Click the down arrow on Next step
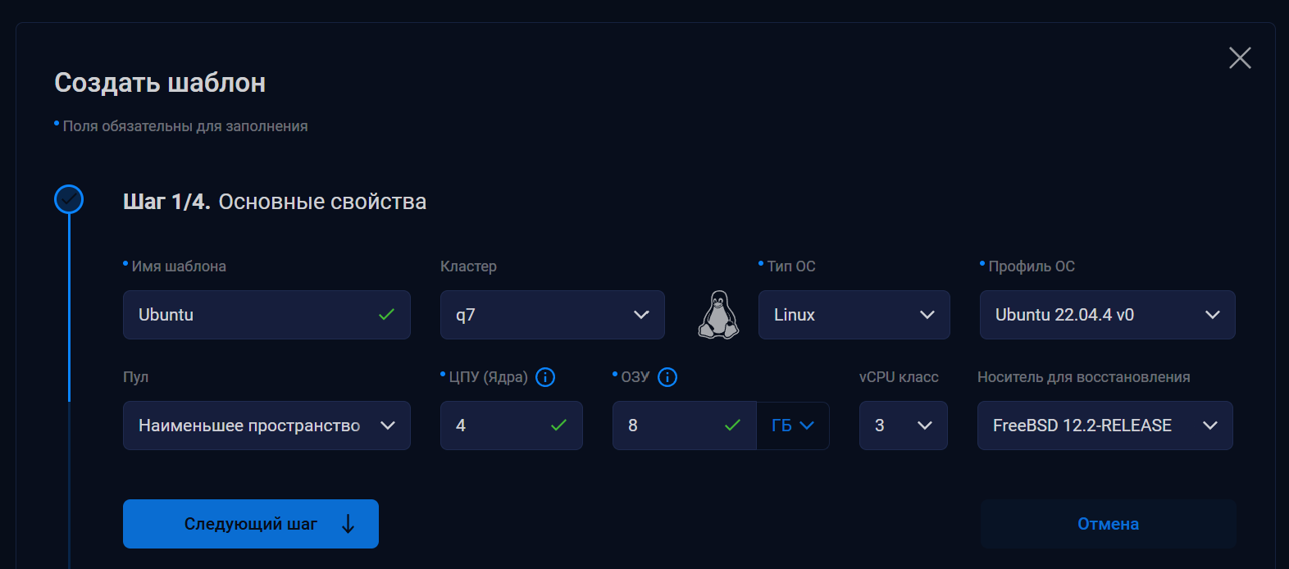1289x569 pixels. tap(348, 524)
